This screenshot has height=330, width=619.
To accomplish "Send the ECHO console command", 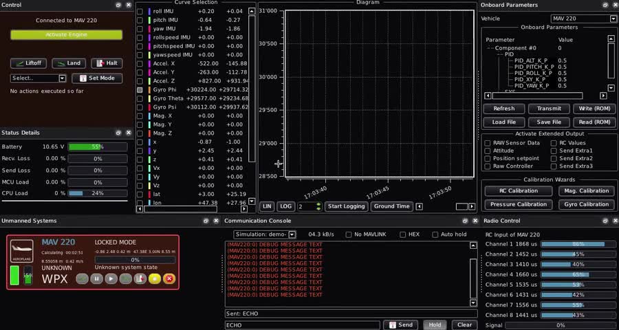I will (x=402, y=325).
